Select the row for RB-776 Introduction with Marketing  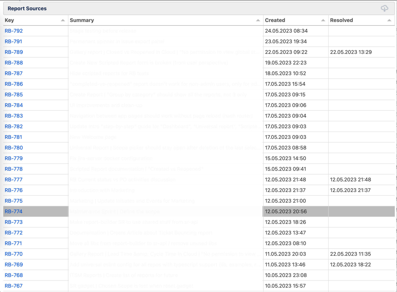coord(165,190)
